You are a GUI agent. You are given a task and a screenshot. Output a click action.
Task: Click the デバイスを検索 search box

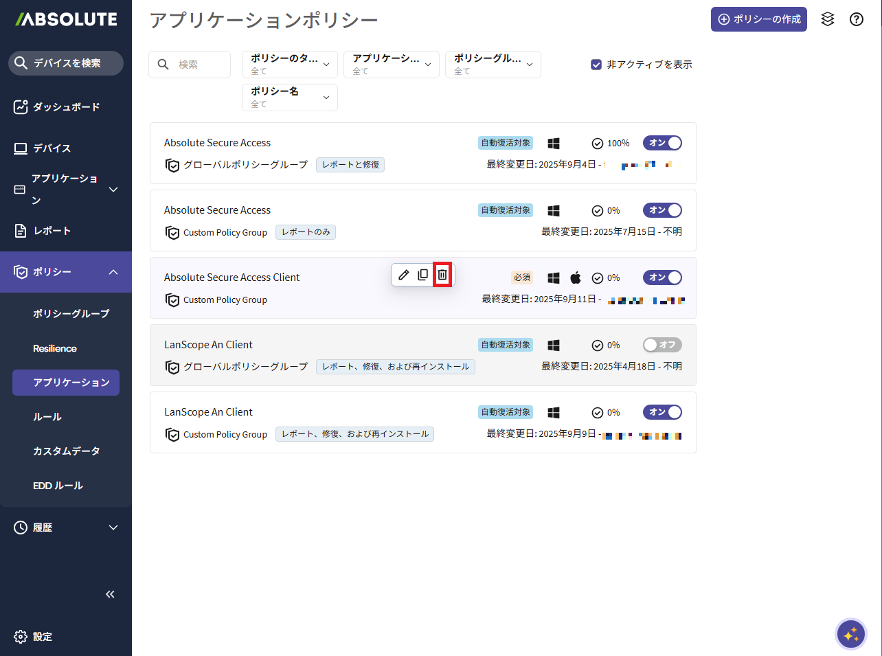click(66, 63)
